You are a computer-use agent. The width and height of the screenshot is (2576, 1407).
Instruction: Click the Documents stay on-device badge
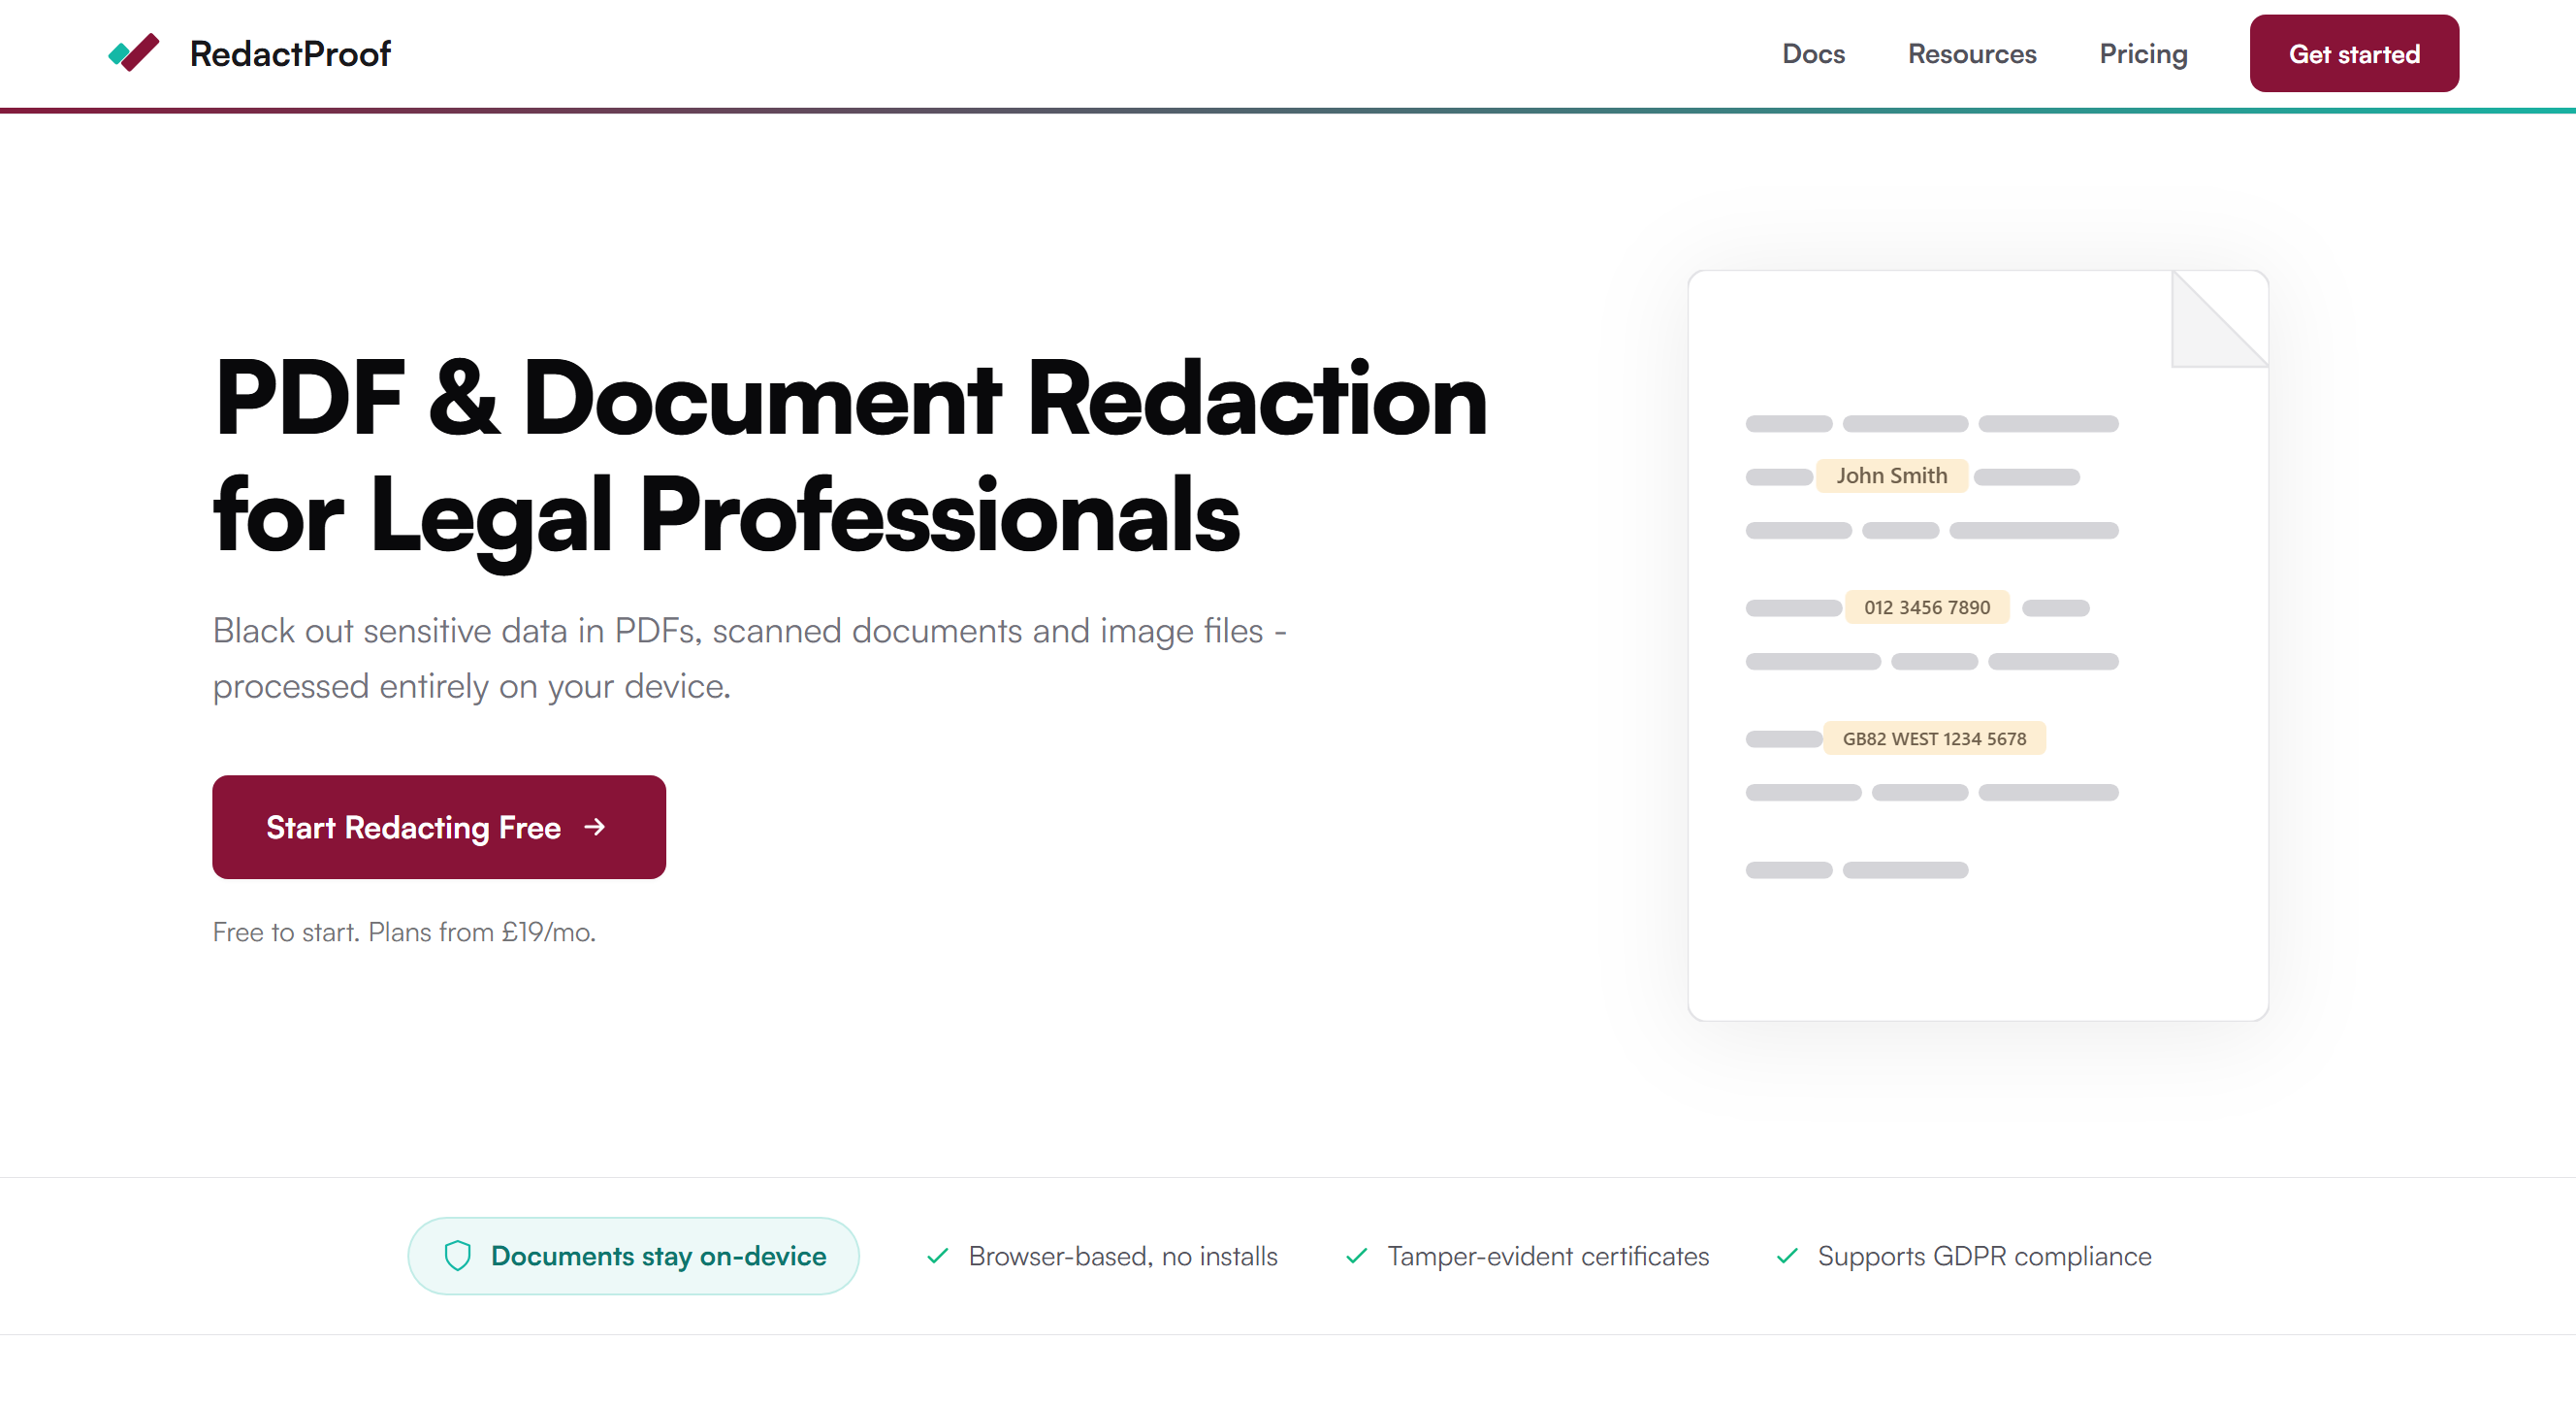633,1256
